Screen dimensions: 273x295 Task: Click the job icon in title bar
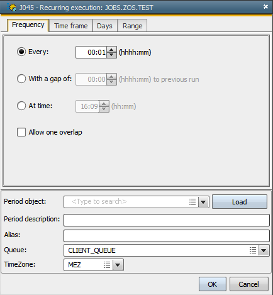coord(11,8)
